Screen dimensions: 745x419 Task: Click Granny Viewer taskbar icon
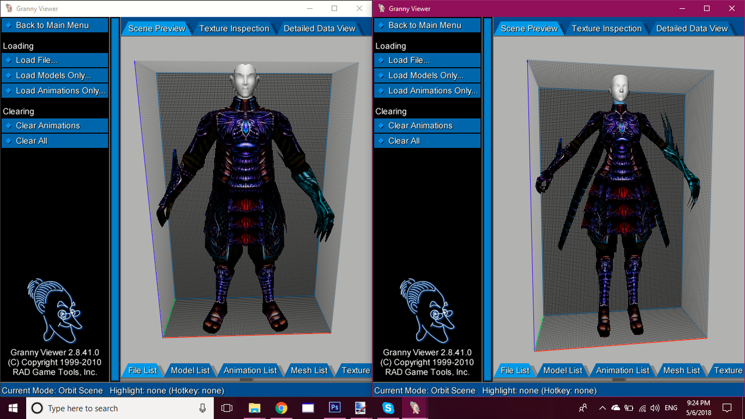(x=415, y=408)
